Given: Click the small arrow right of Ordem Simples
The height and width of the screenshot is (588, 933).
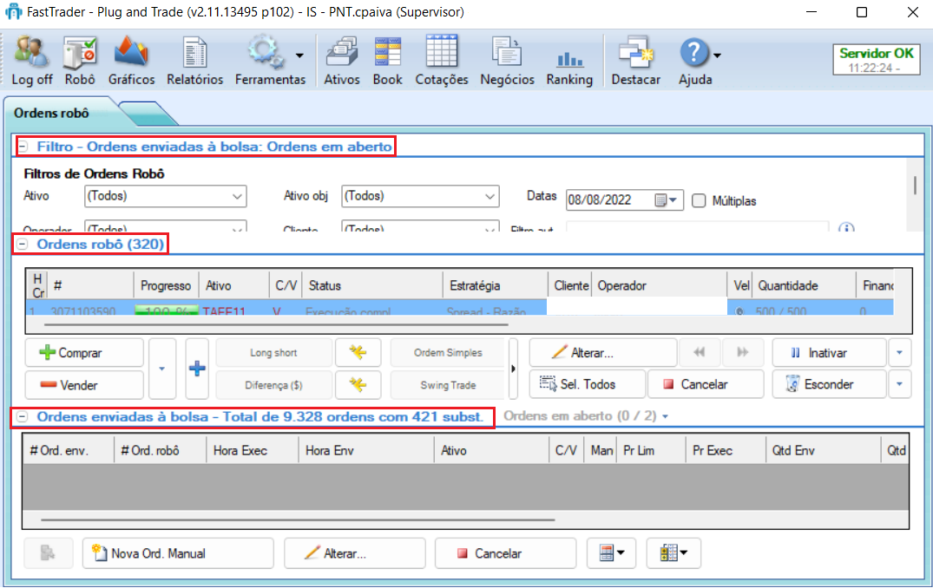Looking at the screenshot, I should coord(514,369).
